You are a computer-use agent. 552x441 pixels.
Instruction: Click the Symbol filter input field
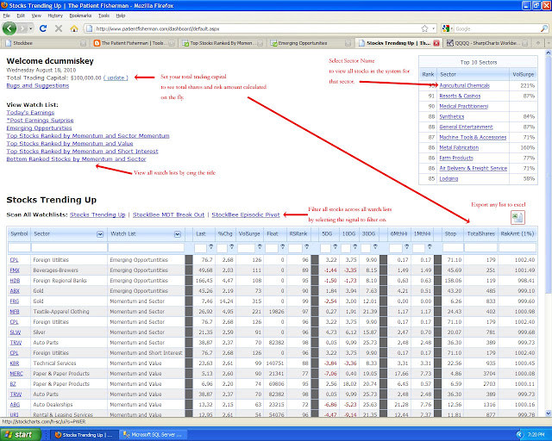(x=19, y=247)
